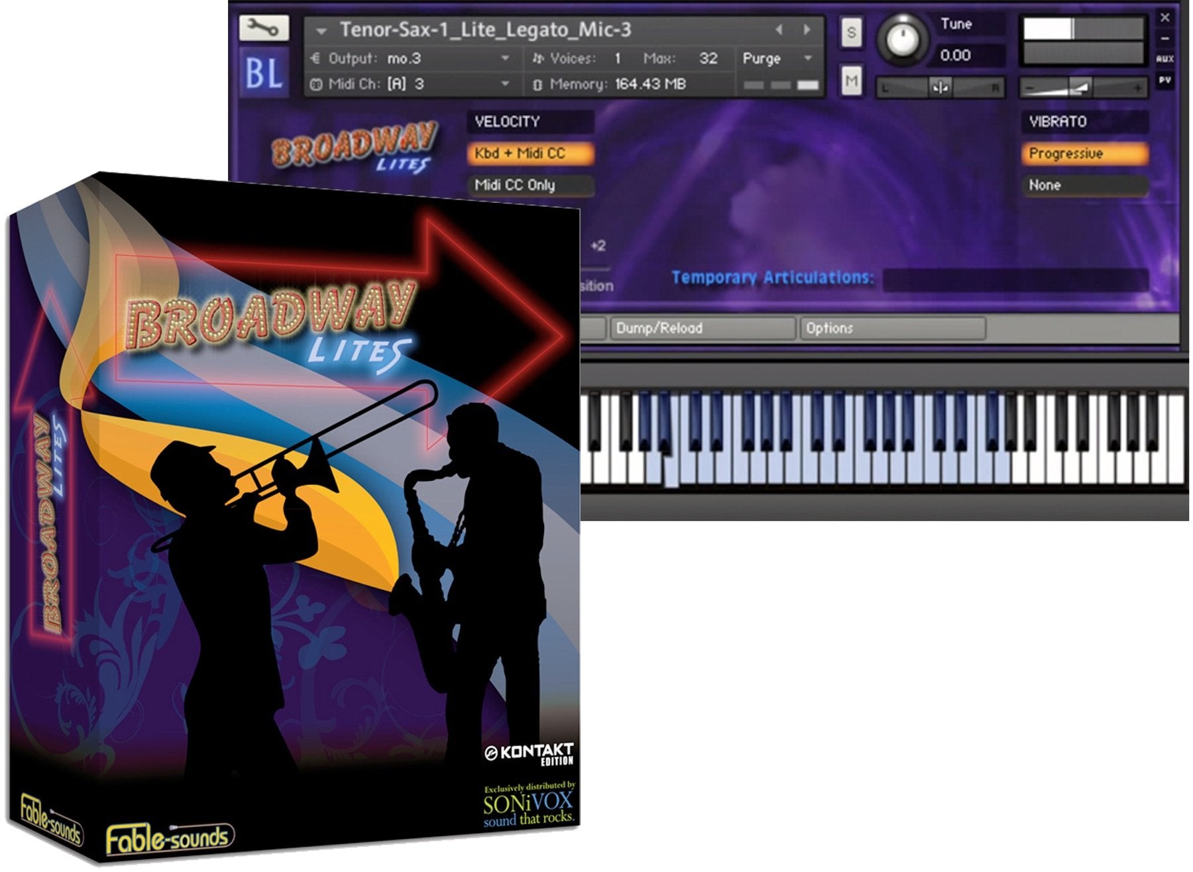This screenshot has height=872, width=1193.
Task: Click the Tune knob
Action: [x=901, y=38]
